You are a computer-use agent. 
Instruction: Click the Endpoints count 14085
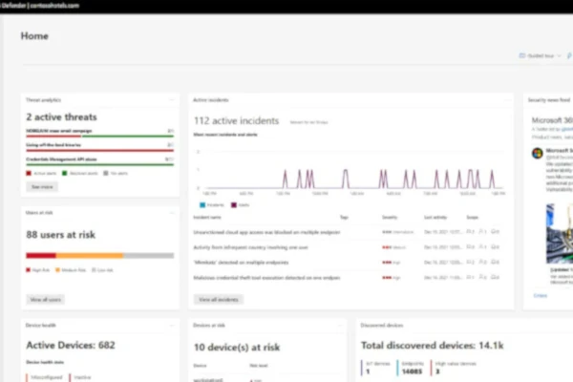pyautogui.click(x=412, y=371)
